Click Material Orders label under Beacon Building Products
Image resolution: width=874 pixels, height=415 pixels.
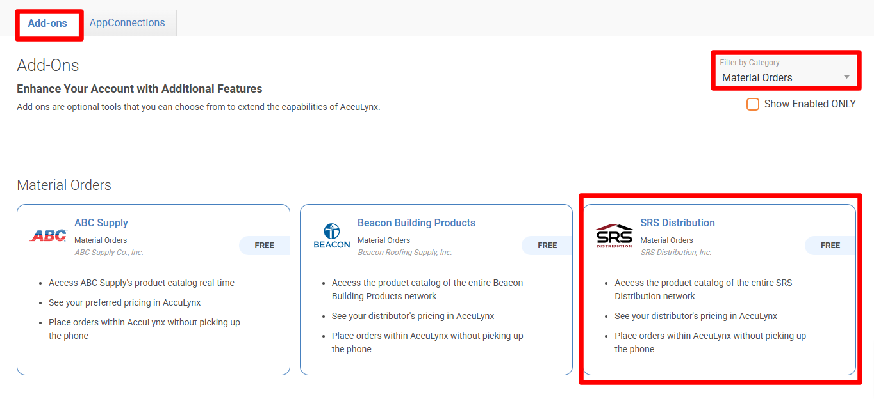click(384, 240)
